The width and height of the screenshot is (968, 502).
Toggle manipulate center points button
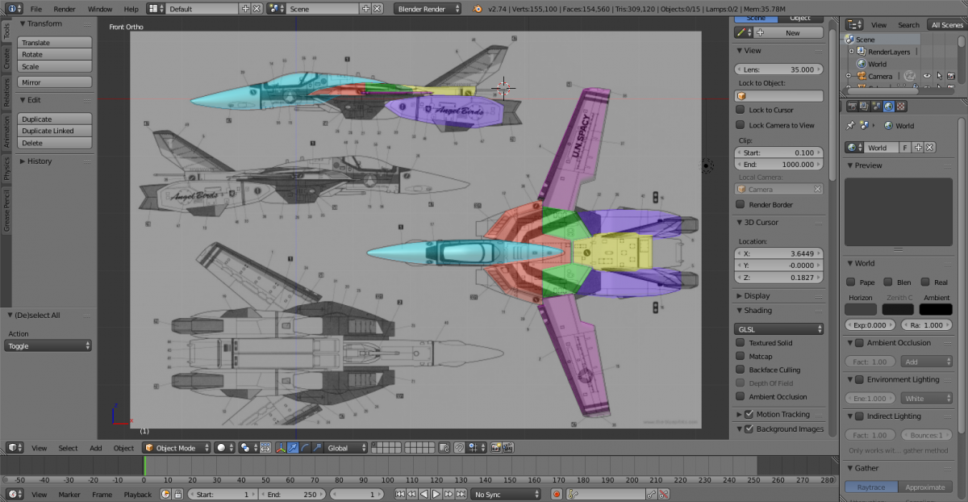pyautogui.click(x=267, y=448)
